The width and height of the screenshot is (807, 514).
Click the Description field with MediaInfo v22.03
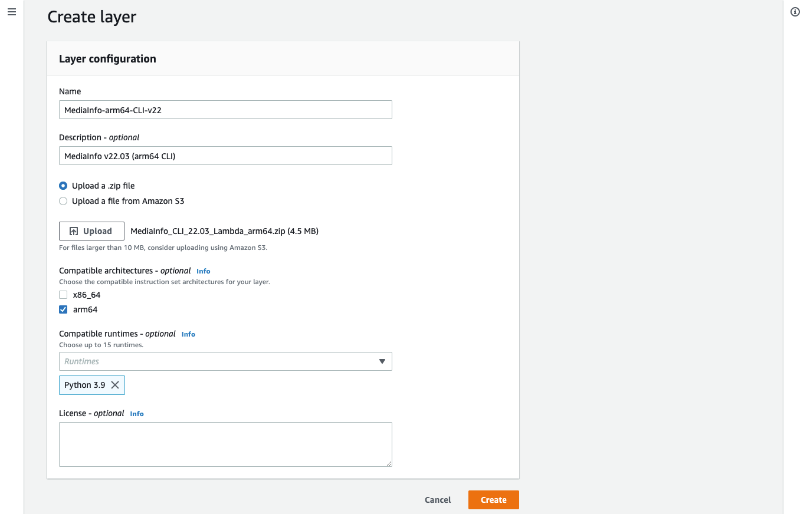(225, 156)
